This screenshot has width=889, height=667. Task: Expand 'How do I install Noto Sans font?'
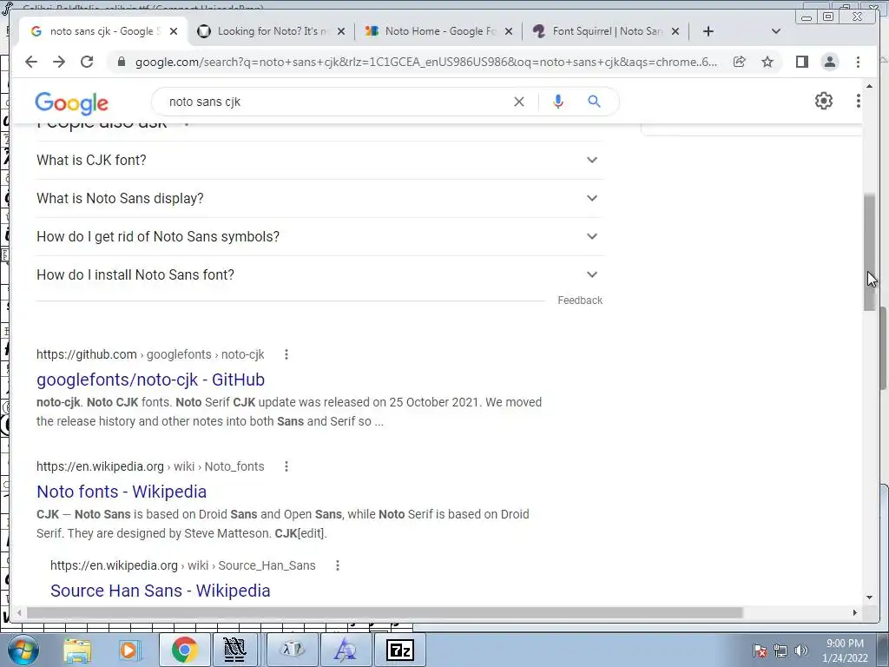click(319, 275)
